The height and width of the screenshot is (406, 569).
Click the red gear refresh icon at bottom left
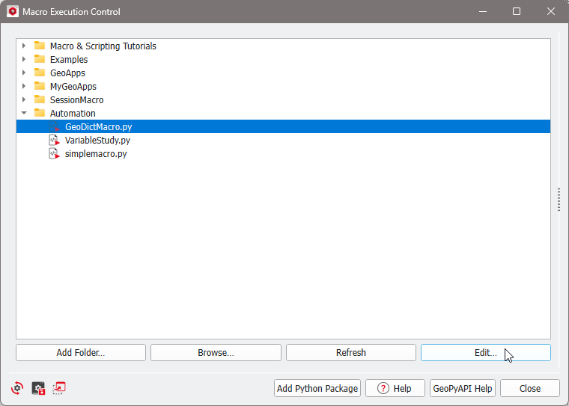17,388
